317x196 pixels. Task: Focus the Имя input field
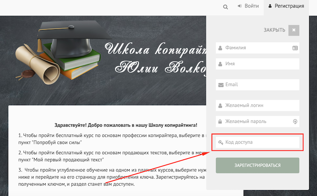(x=257, y=64)
